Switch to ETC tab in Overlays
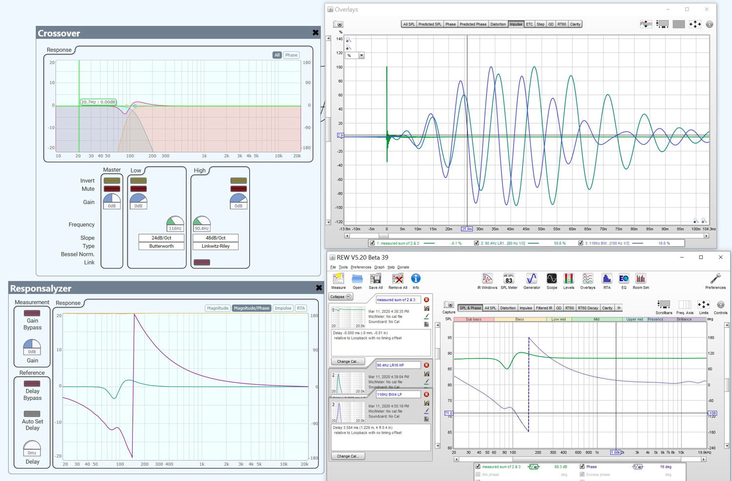The image size is (732, 481). (529, 24)
